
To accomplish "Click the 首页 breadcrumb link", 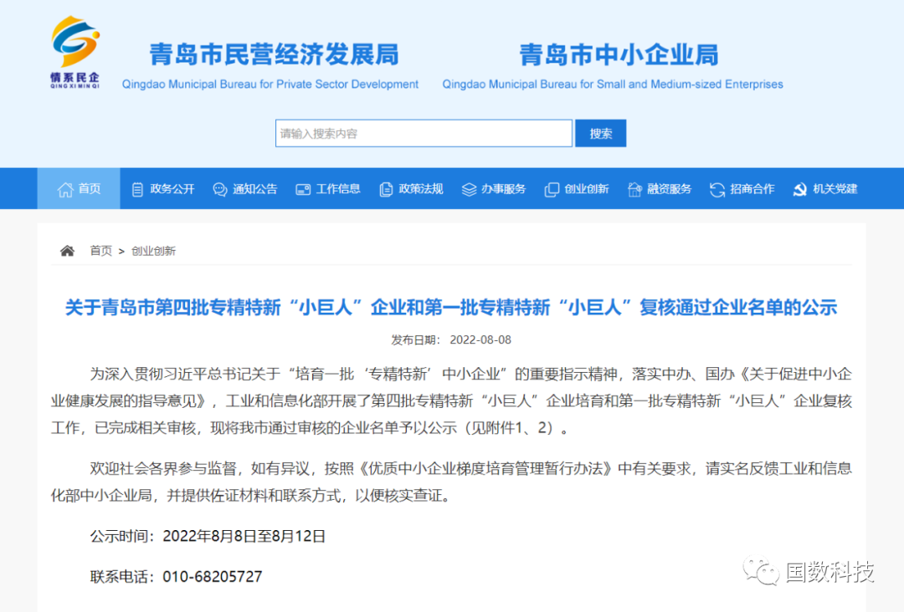I will click(x=101, y=251).
